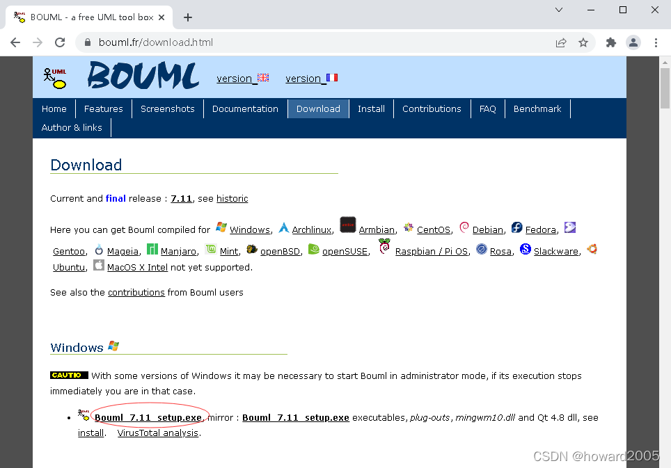The width and height of the screenshot is (671, 468).
Task: Click the Mint logo icon
Action: 210,249
